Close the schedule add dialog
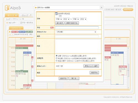Screen dimensions: 138x103 point(102,7)
